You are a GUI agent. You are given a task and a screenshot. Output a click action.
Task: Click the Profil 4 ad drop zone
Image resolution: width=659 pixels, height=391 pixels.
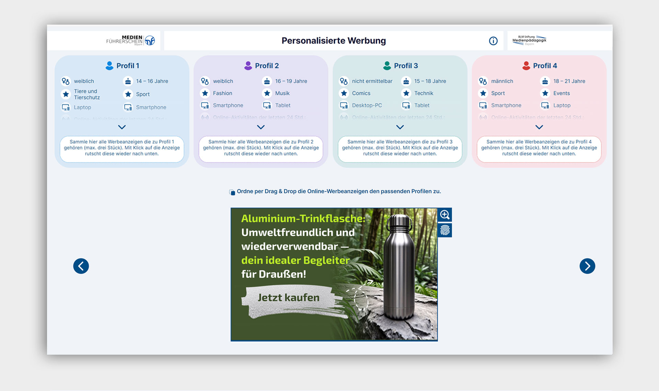539,149
